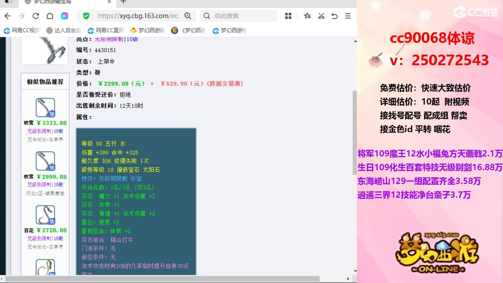
Task: Open the browser hamburger menu
Action: (x=348, y=16)
